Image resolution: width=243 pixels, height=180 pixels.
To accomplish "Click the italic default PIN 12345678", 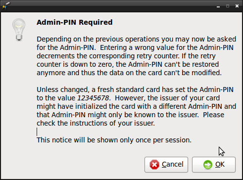I will [x=93, y=98].
